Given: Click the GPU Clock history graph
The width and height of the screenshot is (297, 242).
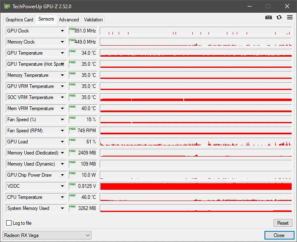Looking at the screenshot, I should pos(196,30).
